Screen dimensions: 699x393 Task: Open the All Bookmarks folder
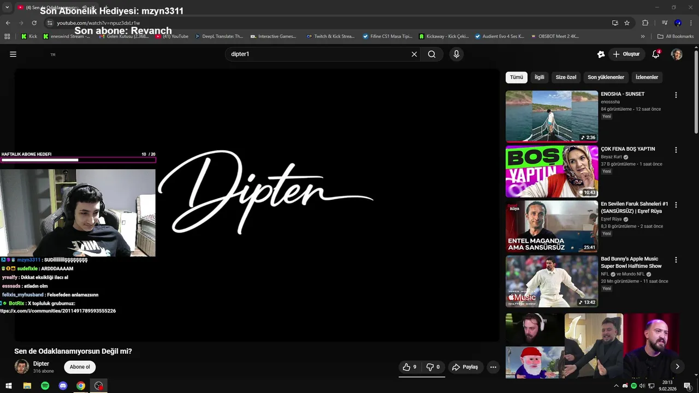[676, 37]
